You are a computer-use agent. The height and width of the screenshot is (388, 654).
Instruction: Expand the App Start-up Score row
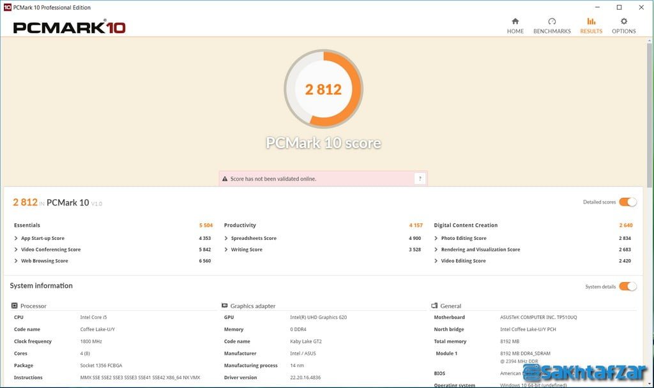[16, 238]
